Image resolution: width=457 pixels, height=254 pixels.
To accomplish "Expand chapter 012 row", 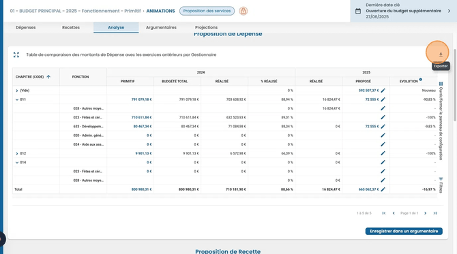I will (17, 153).
